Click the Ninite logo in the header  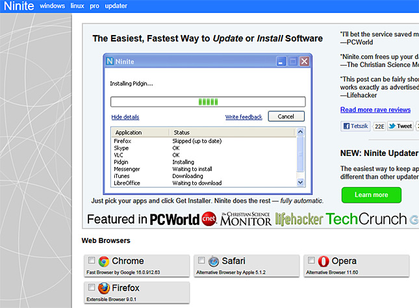[x=19, y=6]
